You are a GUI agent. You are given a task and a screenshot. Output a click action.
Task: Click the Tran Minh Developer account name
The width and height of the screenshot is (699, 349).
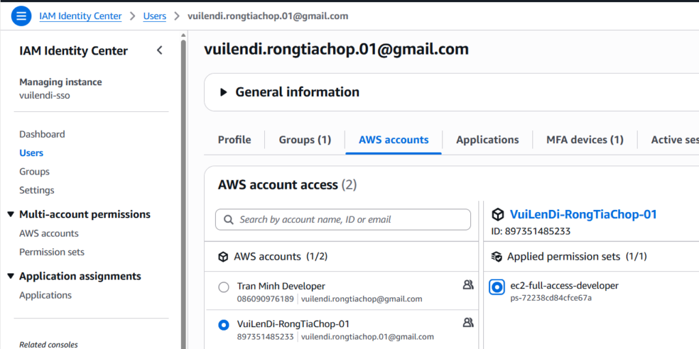[x=281, y=286]
